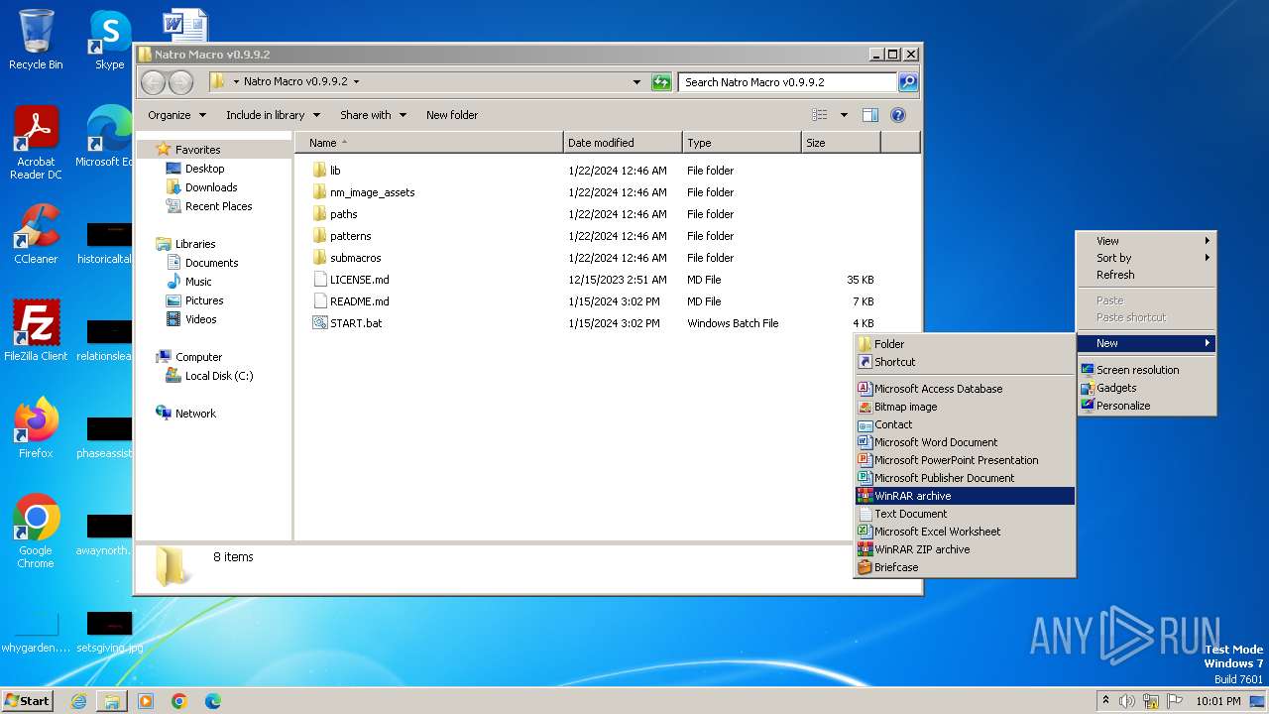Image resolution: width=1269 pixels, height=714 pixels.
Task: Click the clock showing 10:01 PM
Action: (x=1219, y=701)
